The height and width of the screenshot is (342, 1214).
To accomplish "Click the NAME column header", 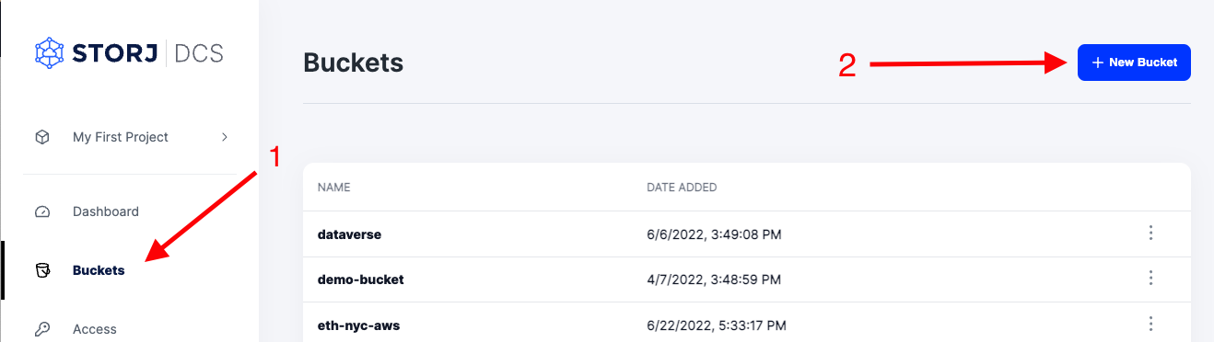I will coord(334,188).
